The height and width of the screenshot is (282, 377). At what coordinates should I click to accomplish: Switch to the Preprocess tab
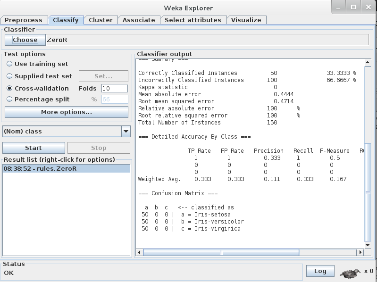(24, 20)
